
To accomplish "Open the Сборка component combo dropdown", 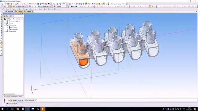I will click(52, 6).
